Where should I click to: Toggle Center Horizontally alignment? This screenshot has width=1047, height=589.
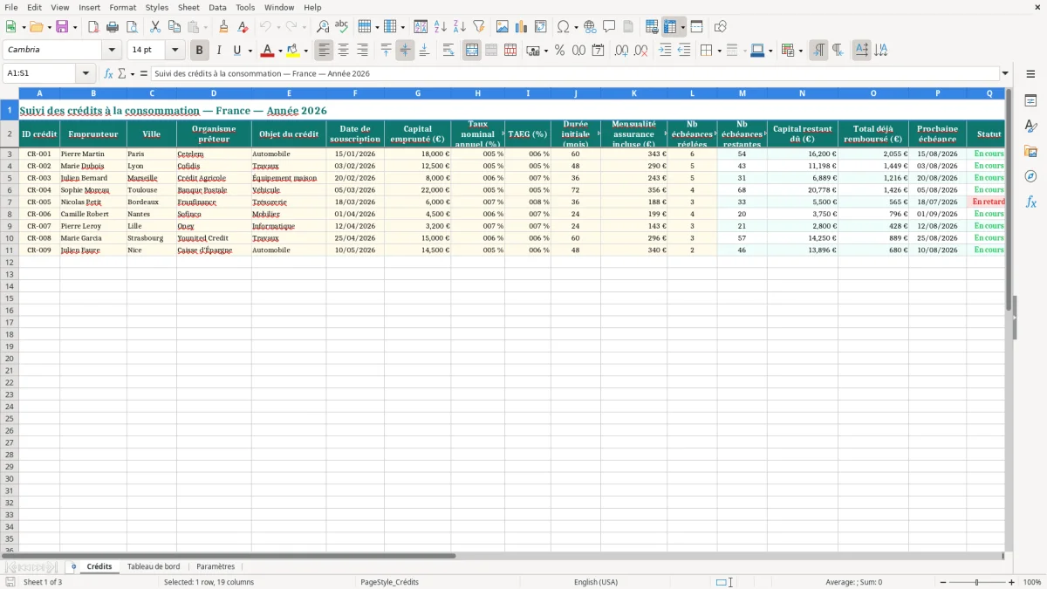tap(343, 51)
